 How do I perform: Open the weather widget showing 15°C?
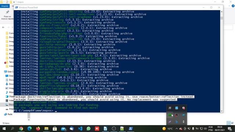(x=167, y=129)
